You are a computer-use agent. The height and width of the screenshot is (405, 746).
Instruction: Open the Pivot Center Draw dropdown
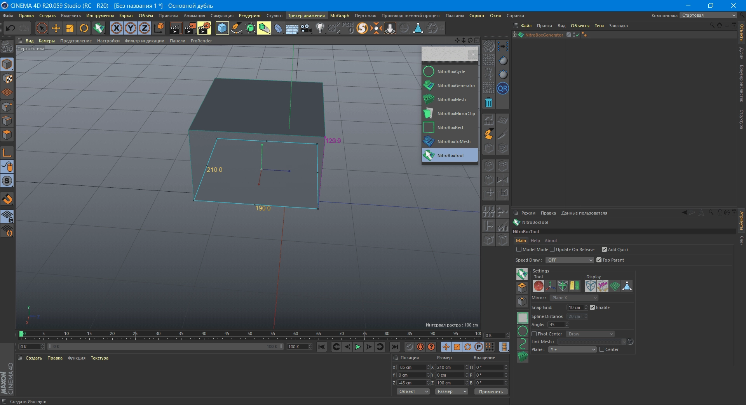coord(590,334)
